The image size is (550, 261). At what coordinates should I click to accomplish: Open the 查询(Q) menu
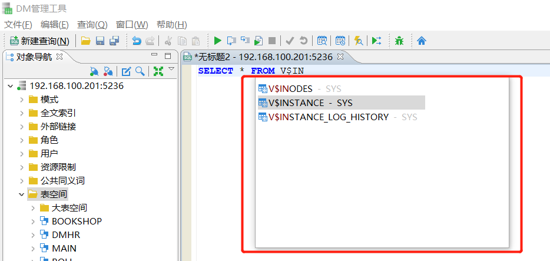92,25
